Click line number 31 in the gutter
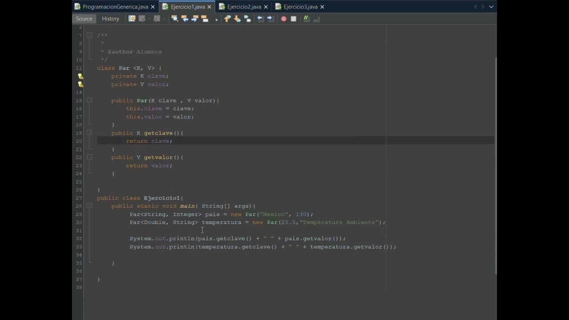Image resolution: width=569 pixels, height=320 pixels. pos(79,230)
